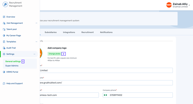193x104 pixels.
Task: Click the company email input field
Action: coord(69,95)
